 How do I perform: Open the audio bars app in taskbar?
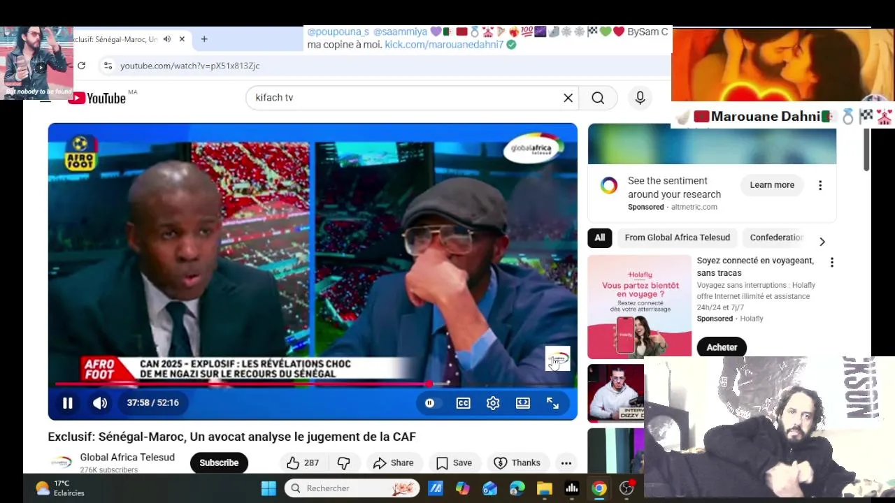pyautogui.click(x=572, y=488)
